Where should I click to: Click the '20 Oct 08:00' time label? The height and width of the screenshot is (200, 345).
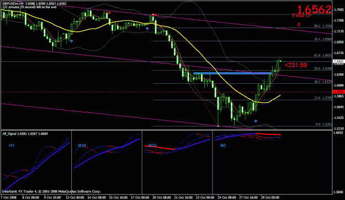tap(162, 197)
